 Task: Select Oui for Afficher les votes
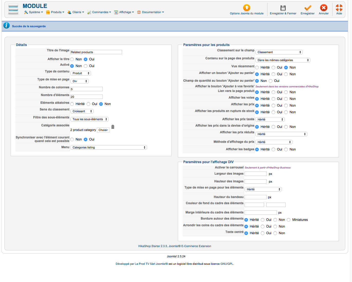point(273,99)
